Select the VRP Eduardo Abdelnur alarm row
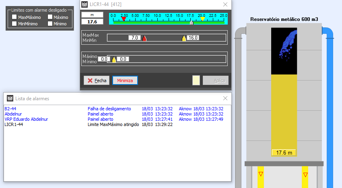 click(117, 119)
